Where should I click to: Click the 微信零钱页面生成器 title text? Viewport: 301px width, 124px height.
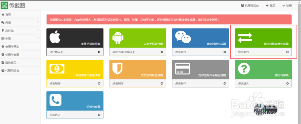88,75
